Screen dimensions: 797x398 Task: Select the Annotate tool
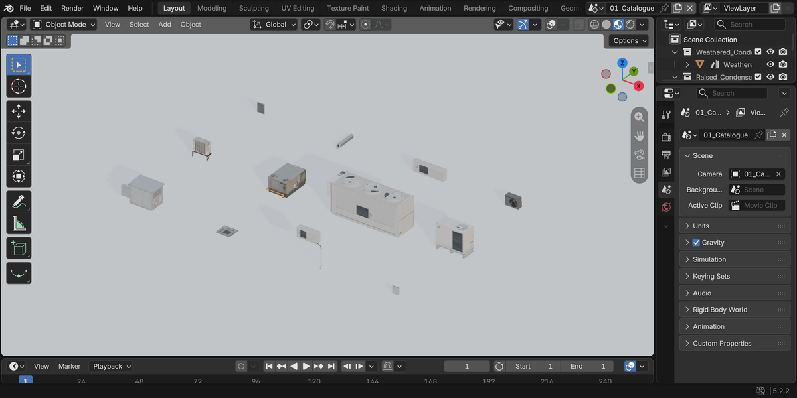[19, 201]
